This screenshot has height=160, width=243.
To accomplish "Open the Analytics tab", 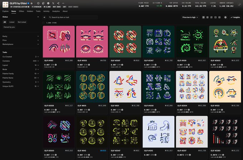I will (x=56, y=11).
